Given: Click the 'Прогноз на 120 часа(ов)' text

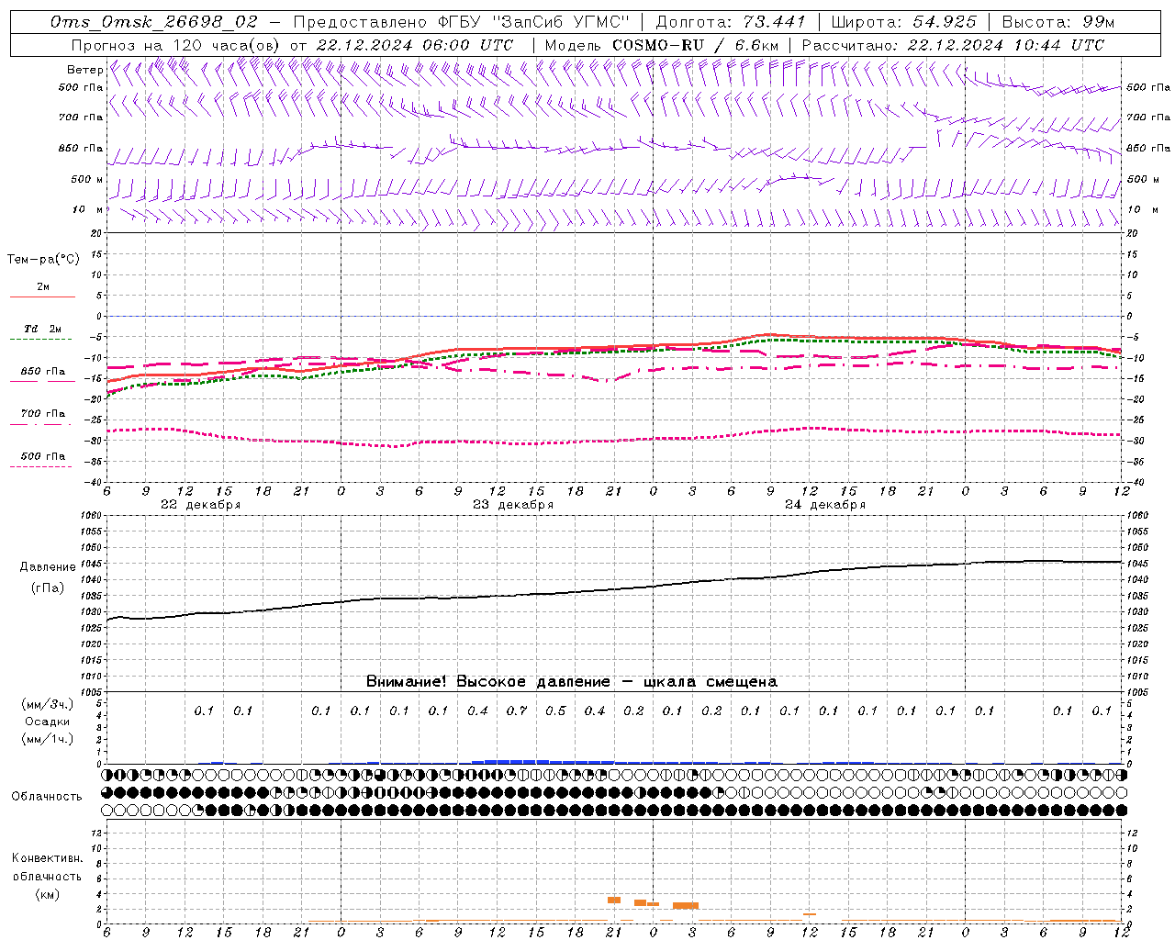Looking at the screenshot, I should (176, 45).
